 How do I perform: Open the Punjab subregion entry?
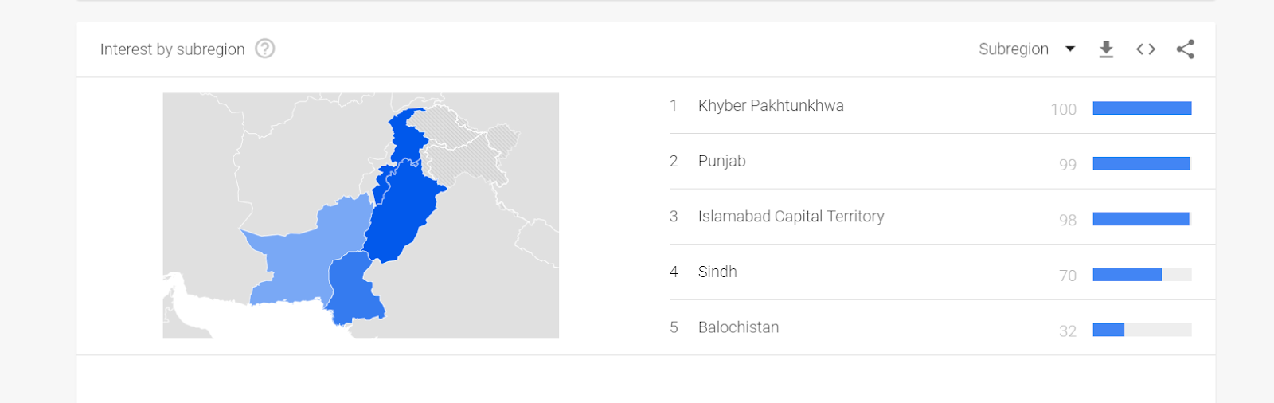pyautogui.click(x=721, y=162)
